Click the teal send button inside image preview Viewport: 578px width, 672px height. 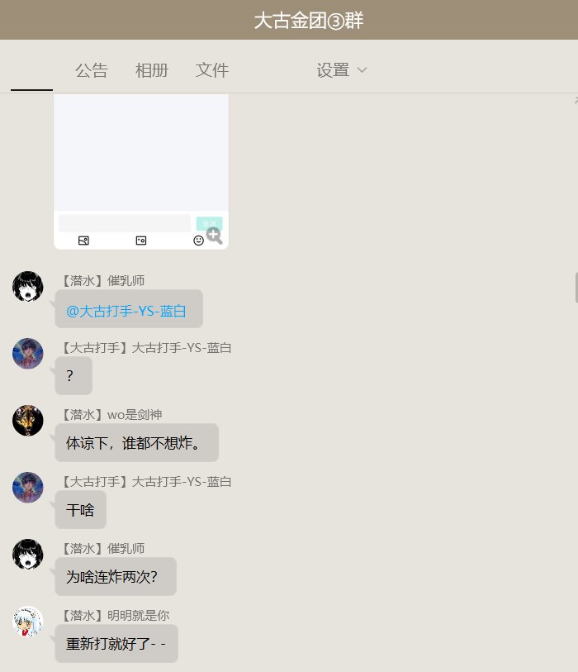(x=209, y=223)
